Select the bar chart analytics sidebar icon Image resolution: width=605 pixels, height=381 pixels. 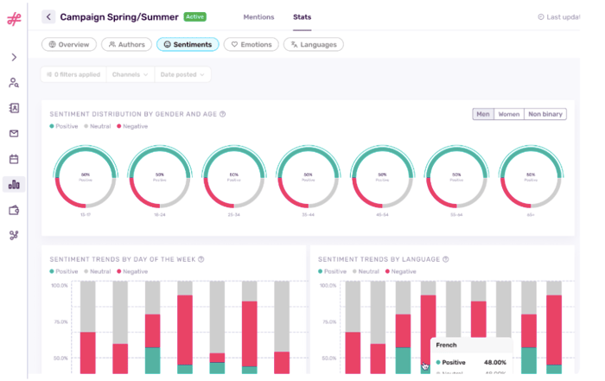click(14, 184)
